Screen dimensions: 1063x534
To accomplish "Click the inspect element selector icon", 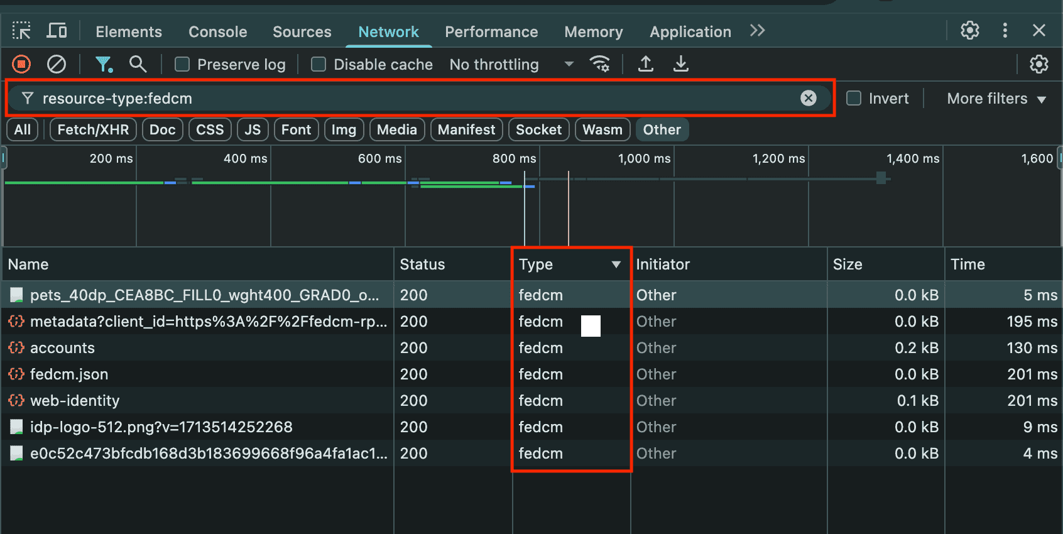I will pos(21,31).
